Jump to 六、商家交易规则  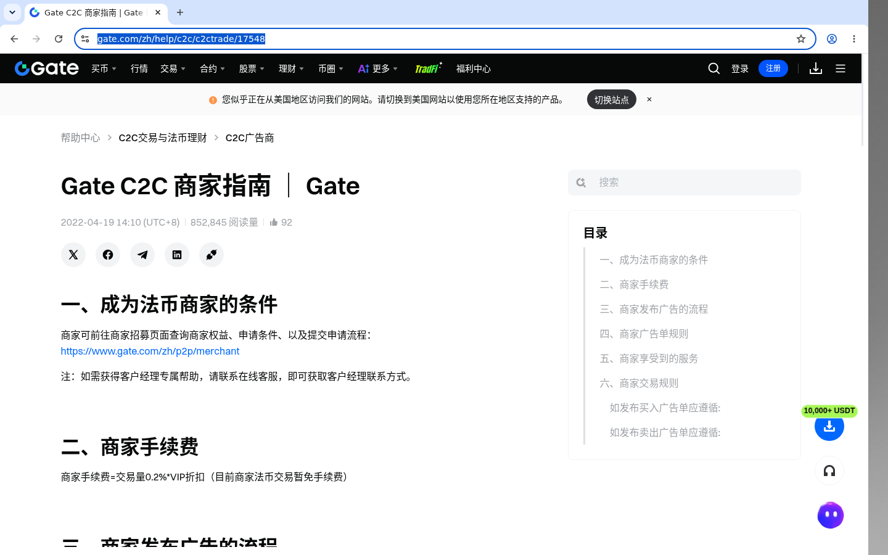639,383
